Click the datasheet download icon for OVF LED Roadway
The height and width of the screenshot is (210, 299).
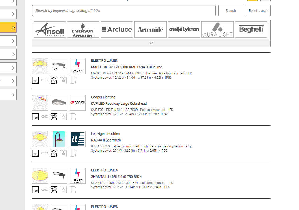73,117
